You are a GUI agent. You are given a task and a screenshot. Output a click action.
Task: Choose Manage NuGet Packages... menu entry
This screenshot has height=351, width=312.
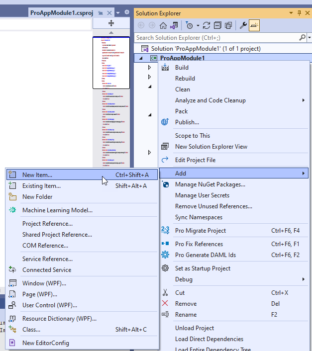pos(210,184)
